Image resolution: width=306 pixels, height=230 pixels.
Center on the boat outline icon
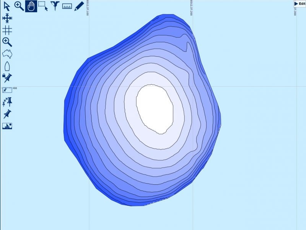(x=7, y=66)
